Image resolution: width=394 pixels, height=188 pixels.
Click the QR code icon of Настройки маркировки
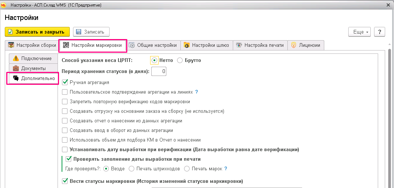coord(66,45)
